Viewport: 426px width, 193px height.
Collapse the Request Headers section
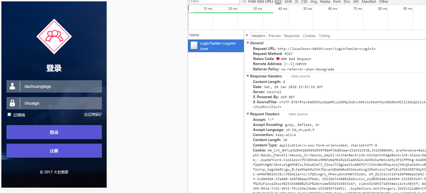[x=248, y=114]
